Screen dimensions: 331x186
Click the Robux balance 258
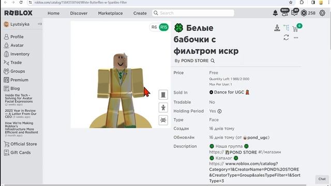click(x=308, y=13)
